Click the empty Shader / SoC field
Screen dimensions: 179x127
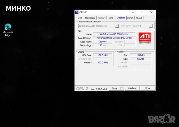point(103,59)
